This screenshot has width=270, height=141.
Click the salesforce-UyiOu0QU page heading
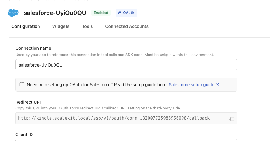click(x=55, y=13)
